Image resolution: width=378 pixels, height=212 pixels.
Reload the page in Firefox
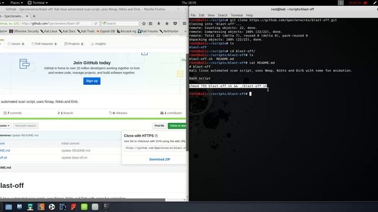[x=96, y=24]
